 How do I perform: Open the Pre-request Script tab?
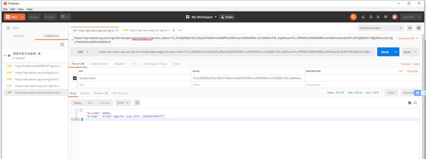[155, 64]
